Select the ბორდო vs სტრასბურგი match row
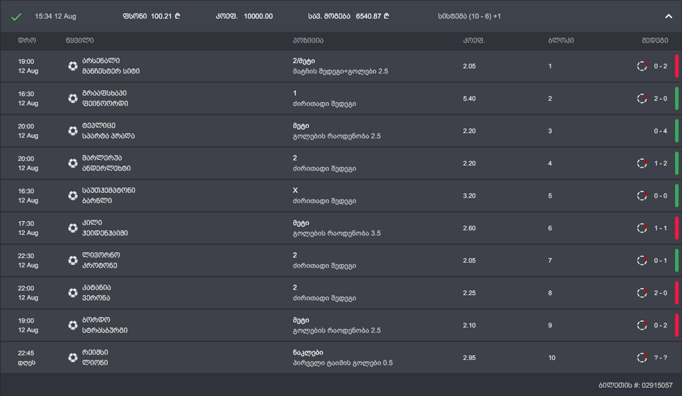682x396 pixels. (x=333, y=325)
